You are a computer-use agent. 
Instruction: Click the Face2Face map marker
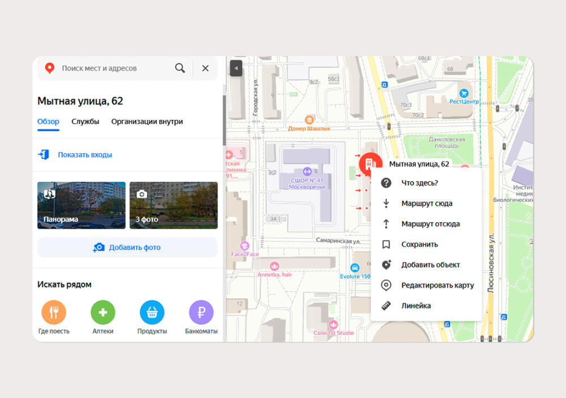(x=245, y=246)
